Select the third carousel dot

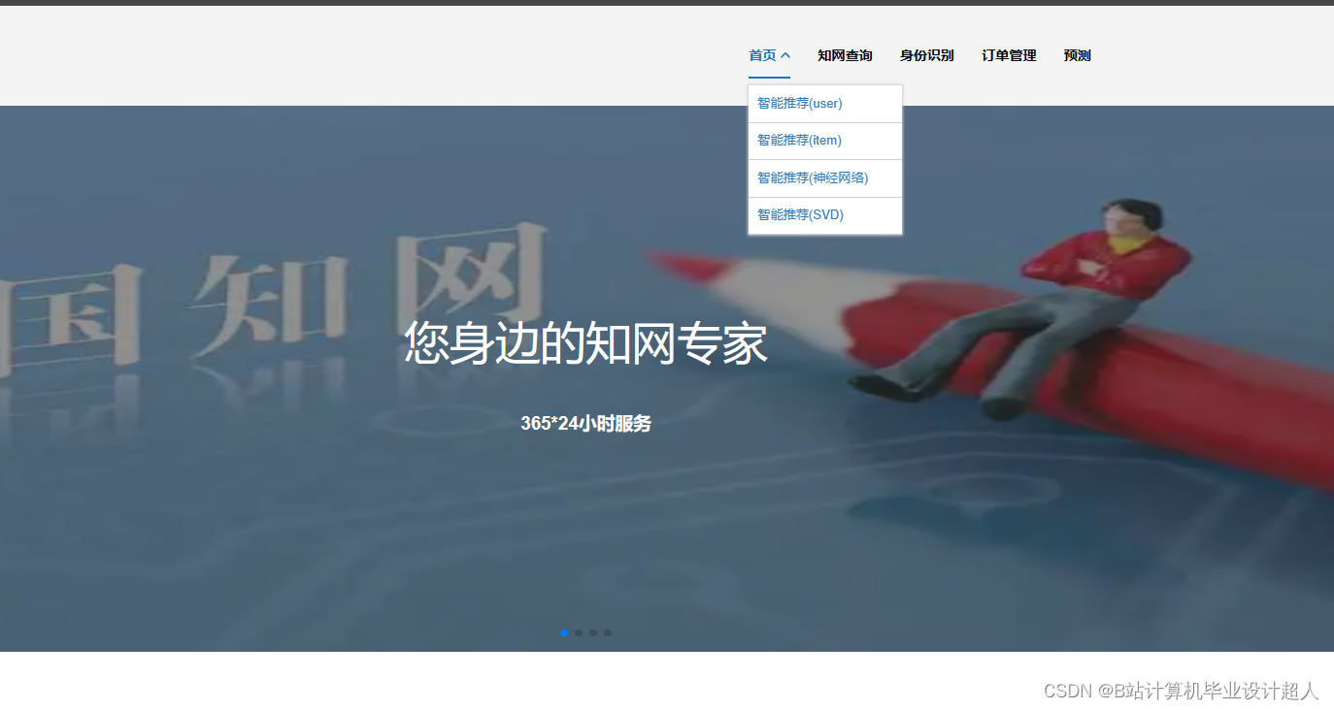tap(593, 632)
